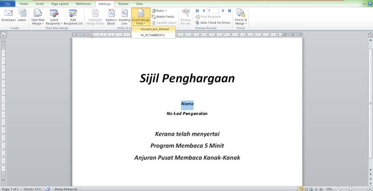373x191 pixels.
Task: Toggle the ruler view button
Action: tap(370, 35)
